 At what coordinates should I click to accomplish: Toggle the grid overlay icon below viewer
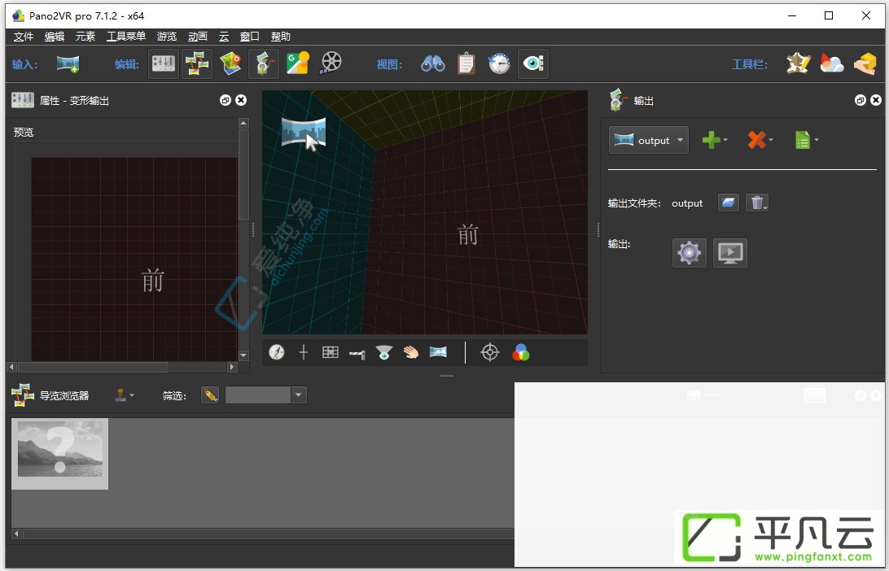pos(330,352)
